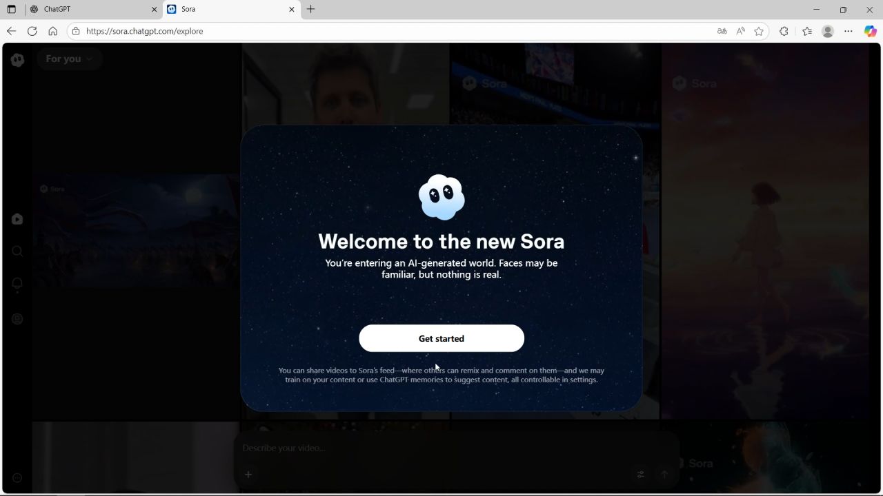Image resolution: width=883 pixels, height=496 pixels.
Task: Open the browser Extensions menu
Action: pos(784,31)
